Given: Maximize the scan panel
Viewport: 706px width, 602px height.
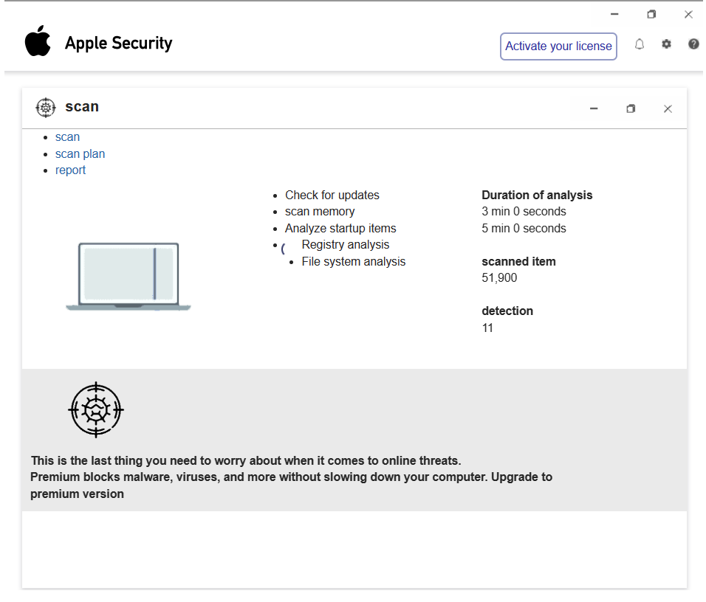Looking at the screenshot, I should [x=631, y=109].
